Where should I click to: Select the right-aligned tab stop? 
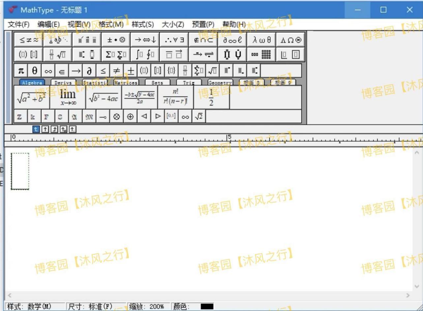54,130
